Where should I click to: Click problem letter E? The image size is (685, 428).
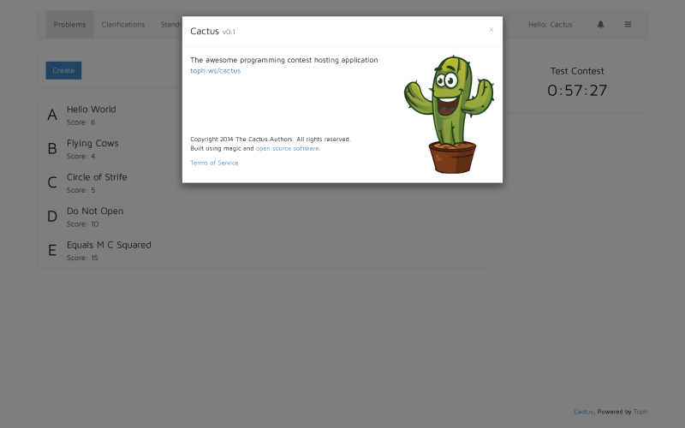52,250
